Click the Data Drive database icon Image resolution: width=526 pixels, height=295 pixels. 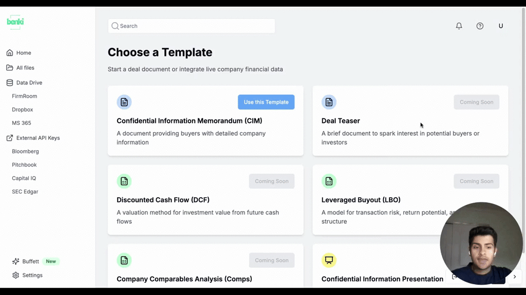point(10,82)
